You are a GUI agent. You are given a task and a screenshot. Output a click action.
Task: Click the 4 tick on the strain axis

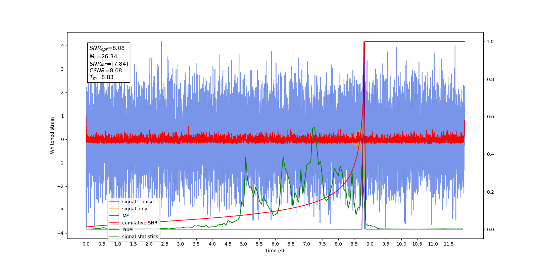pyautogui.click(x=62, y=46)
